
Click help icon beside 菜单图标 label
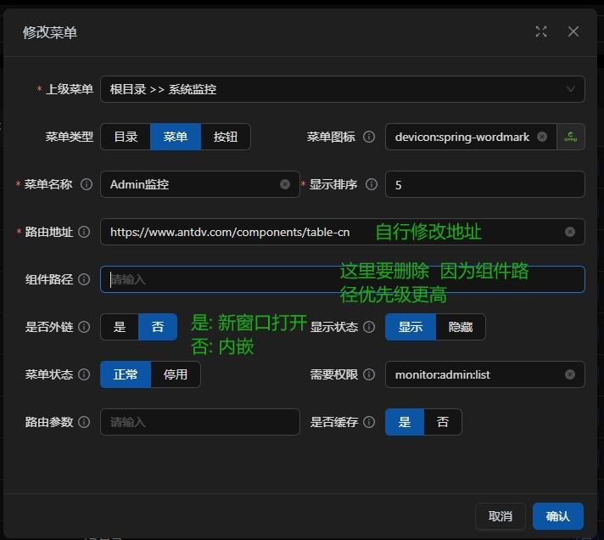[x=369, y=137]
